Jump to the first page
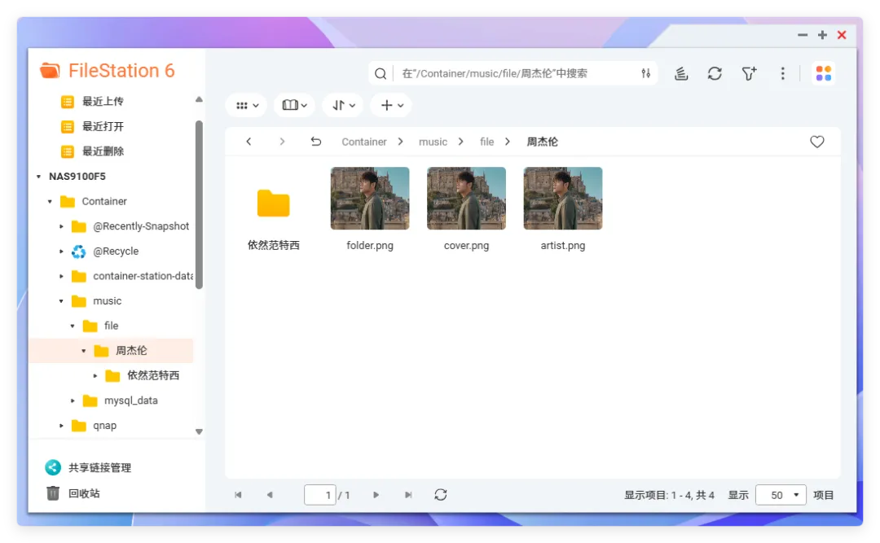The height and width of the screenshot is (543, 880). click(238, 495)
